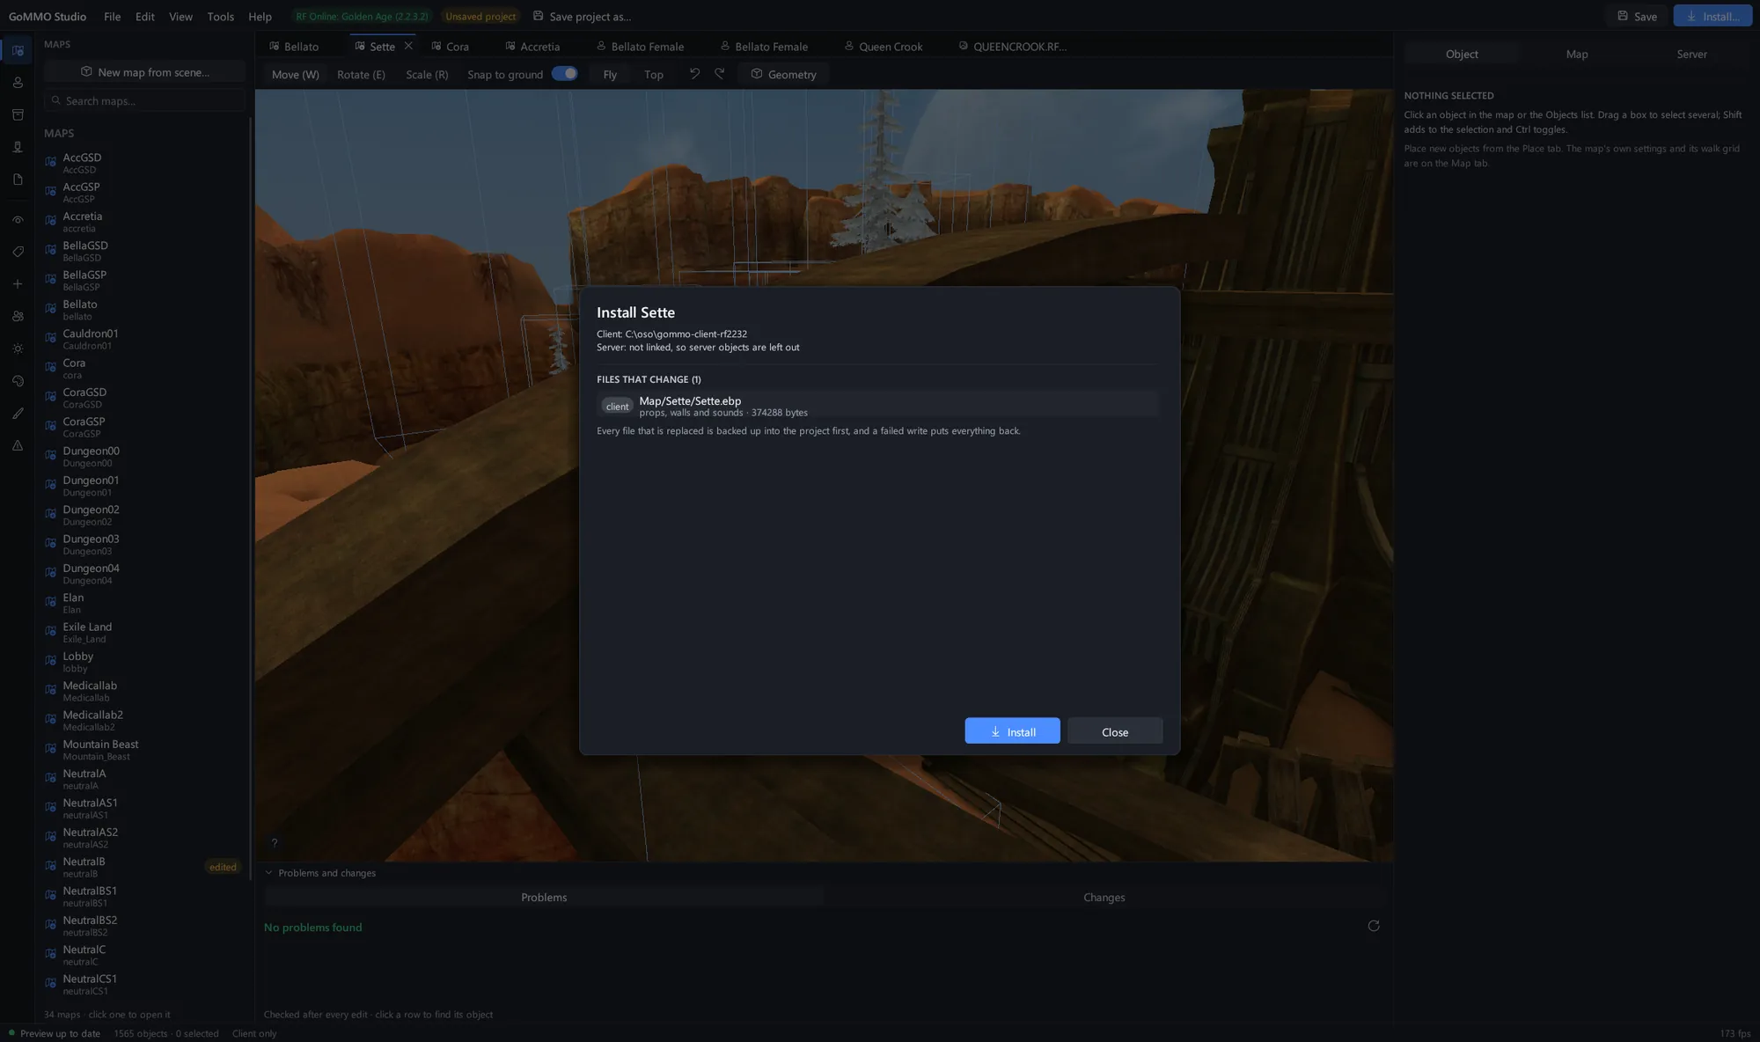This screenshot has width=1760, height=1042.
Task: Redo the last edit
Action: (720, 74)
